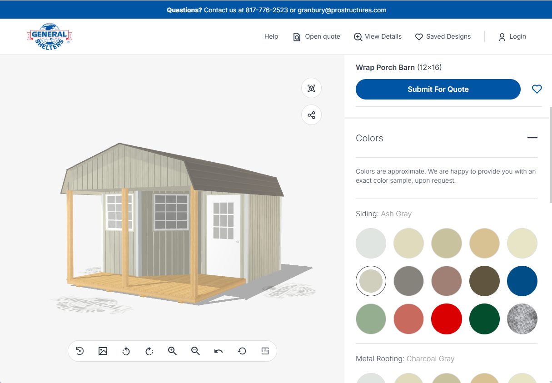Rotate the shed model counterclockwise
552x383 pixels.
126,351
